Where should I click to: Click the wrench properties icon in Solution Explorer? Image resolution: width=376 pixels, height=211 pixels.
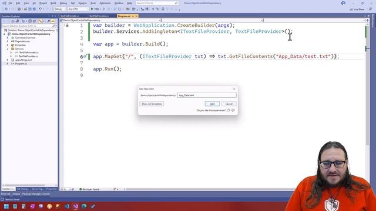tap(48, 21)
